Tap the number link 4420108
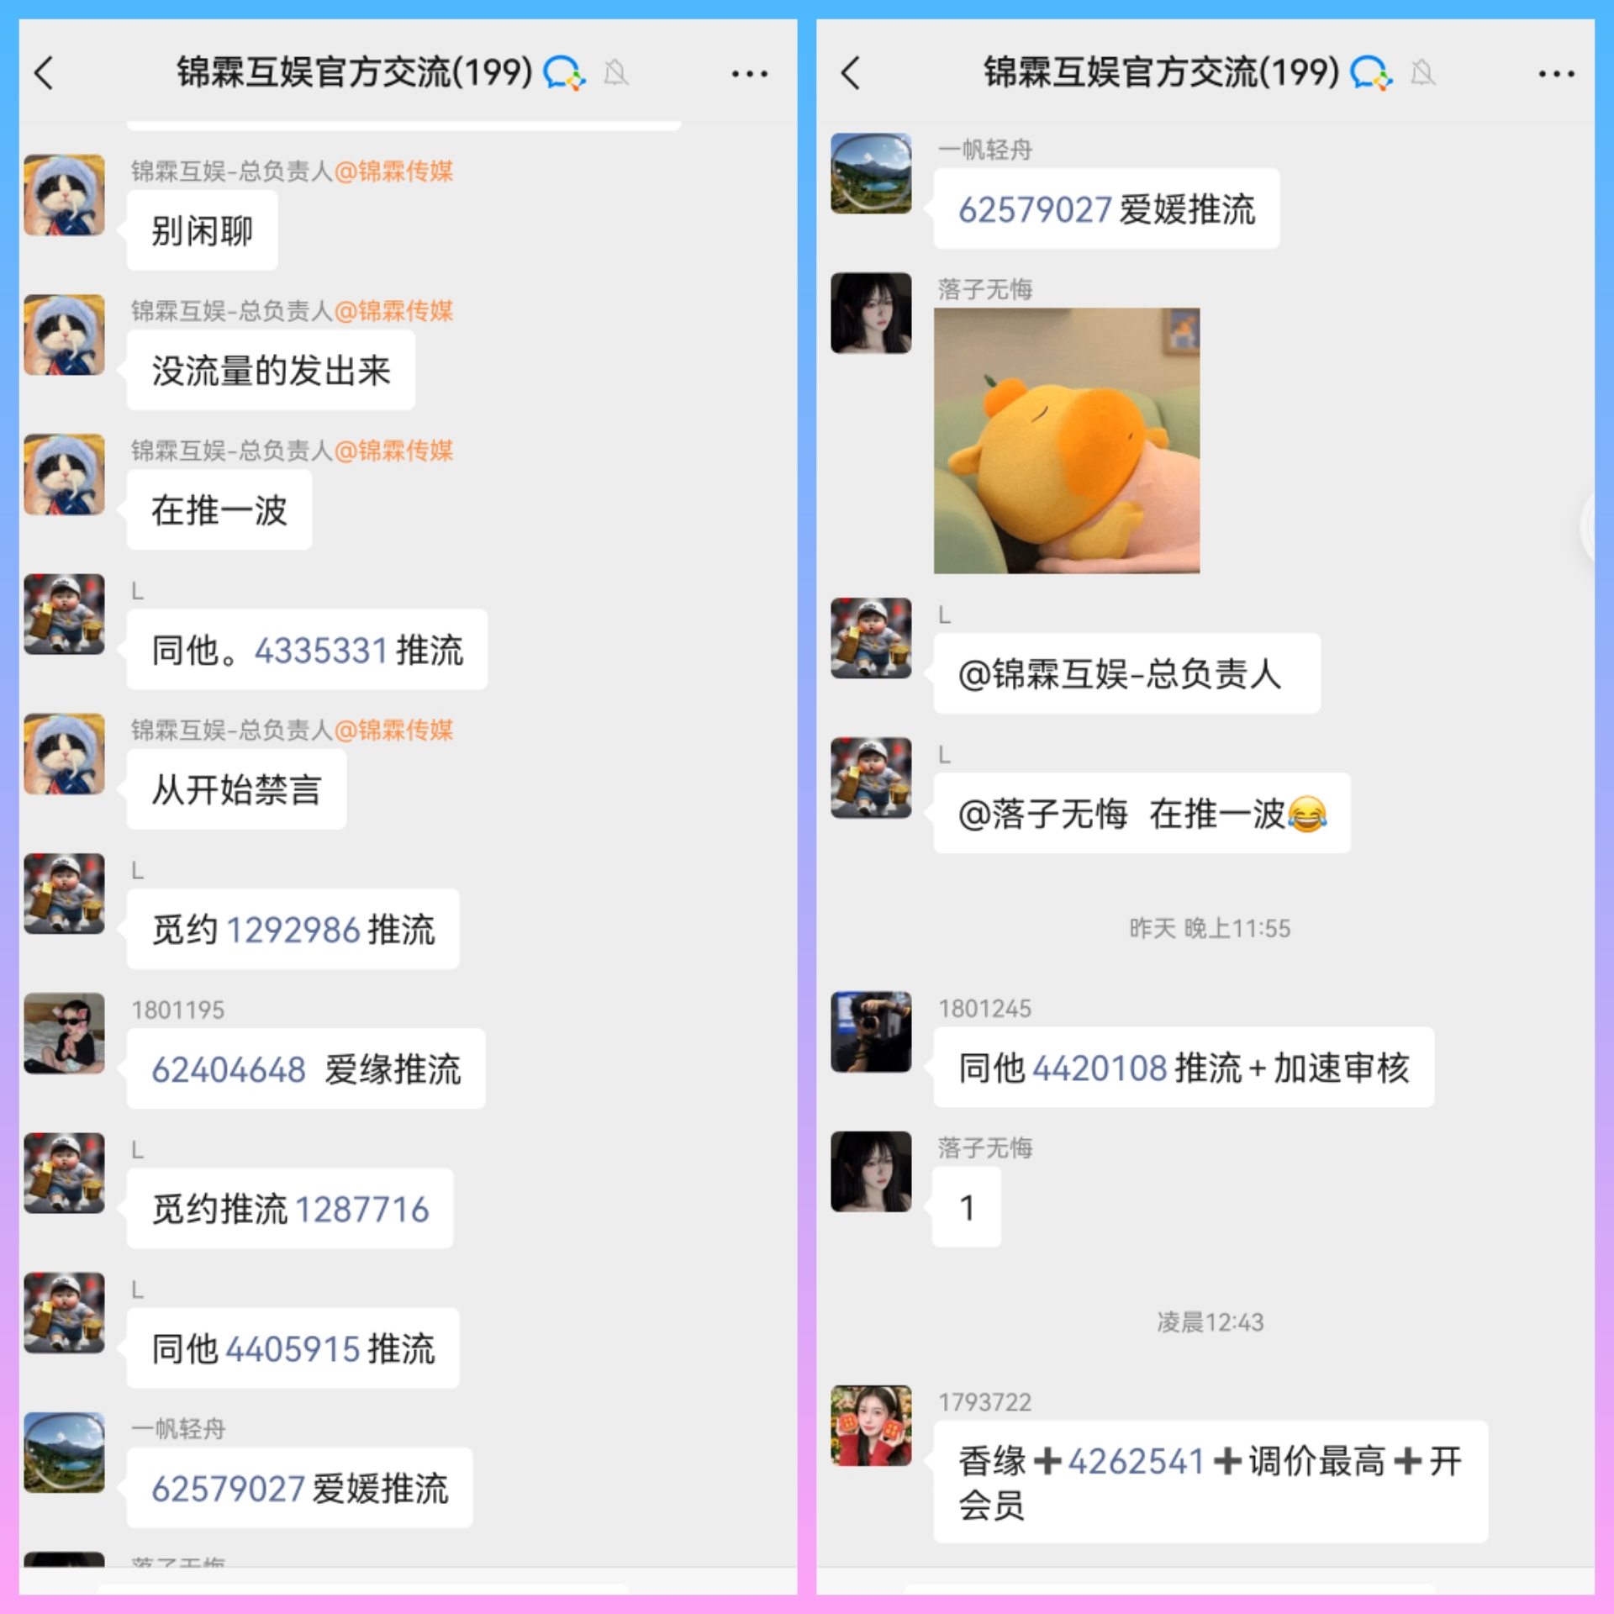 [1100, 1068]
